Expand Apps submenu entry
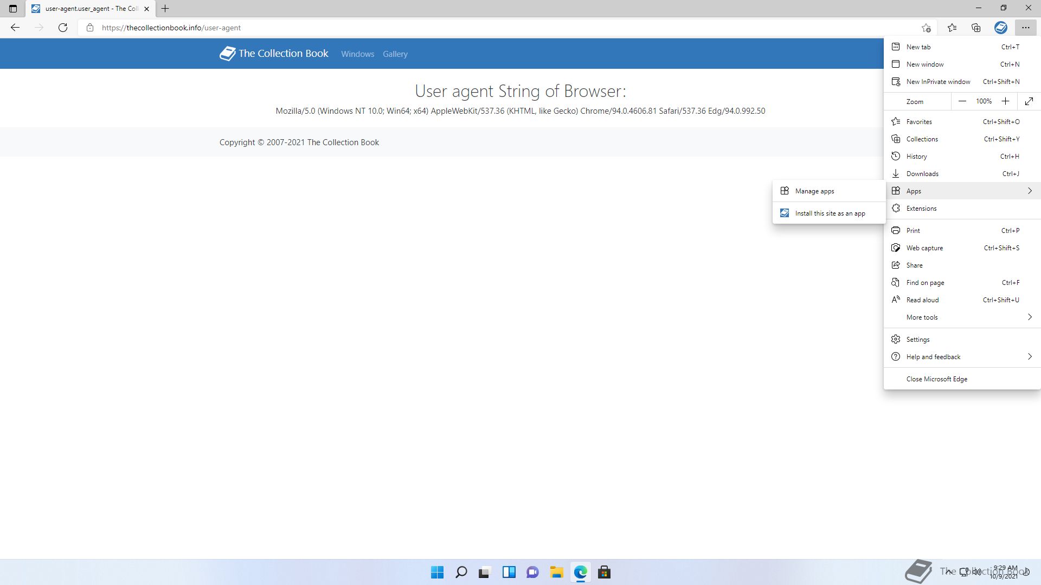The image size is (1041, 585). click(962, 191)
